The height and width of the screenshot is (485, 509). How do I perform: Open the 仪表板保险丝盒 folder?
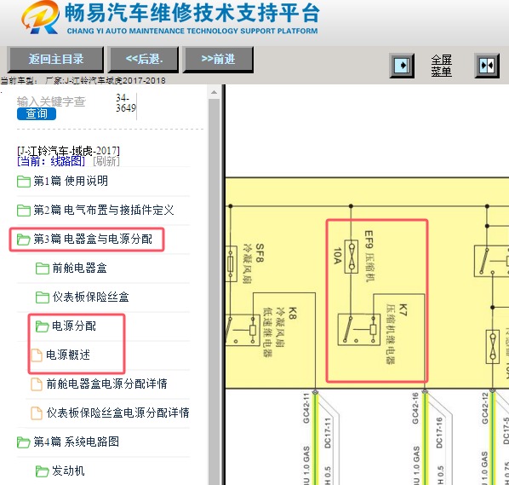pos(90,297)
